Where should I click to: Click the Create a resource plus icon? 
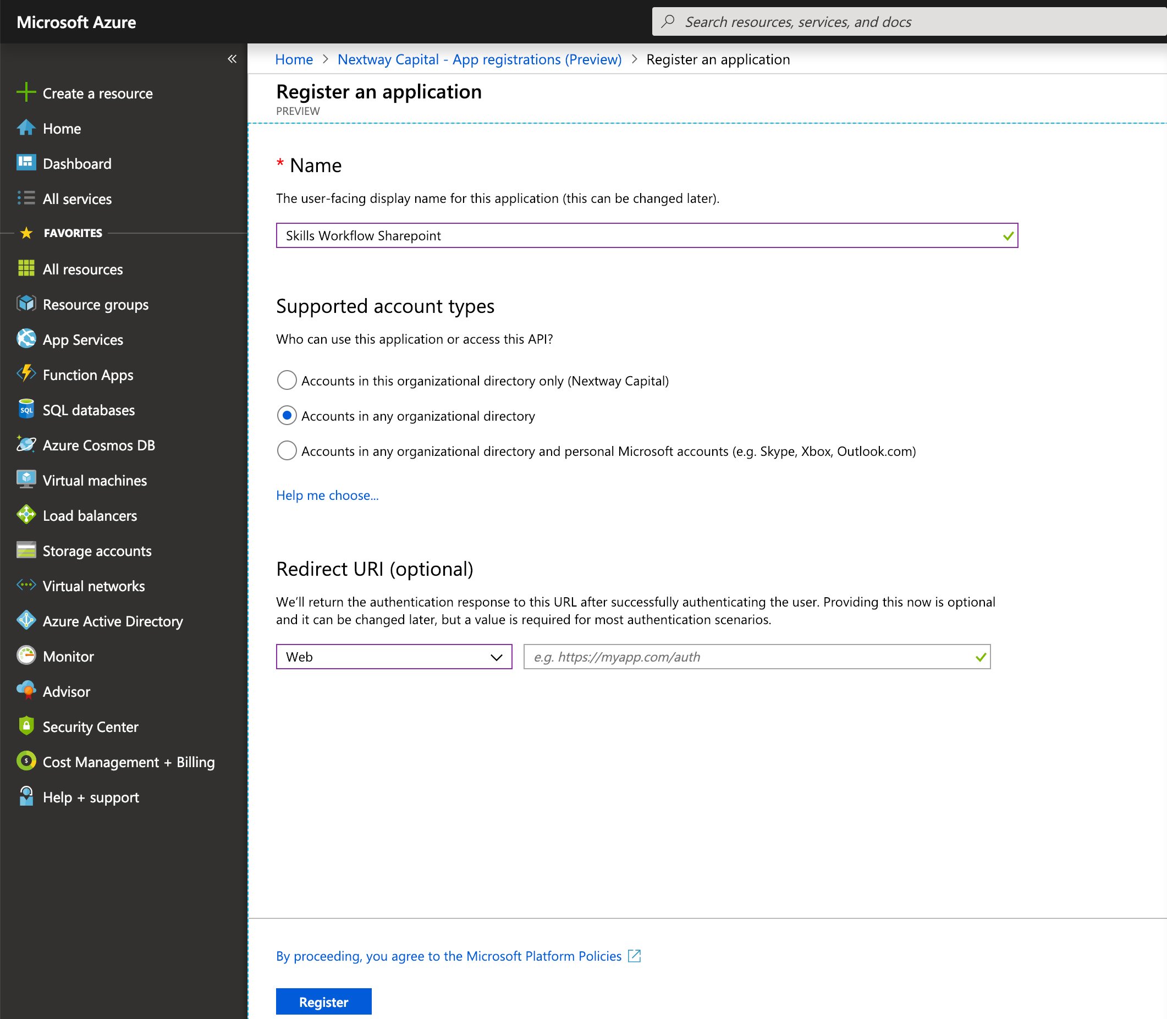point(26,92)
